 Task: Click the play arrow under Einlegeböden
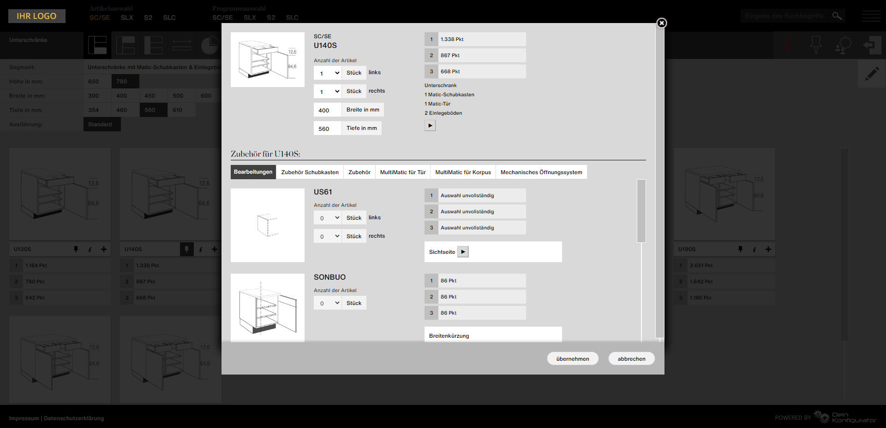coord(430,125)
